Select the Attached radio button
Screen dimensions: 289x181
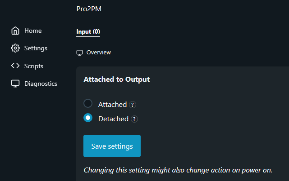[x=88, y=103]
